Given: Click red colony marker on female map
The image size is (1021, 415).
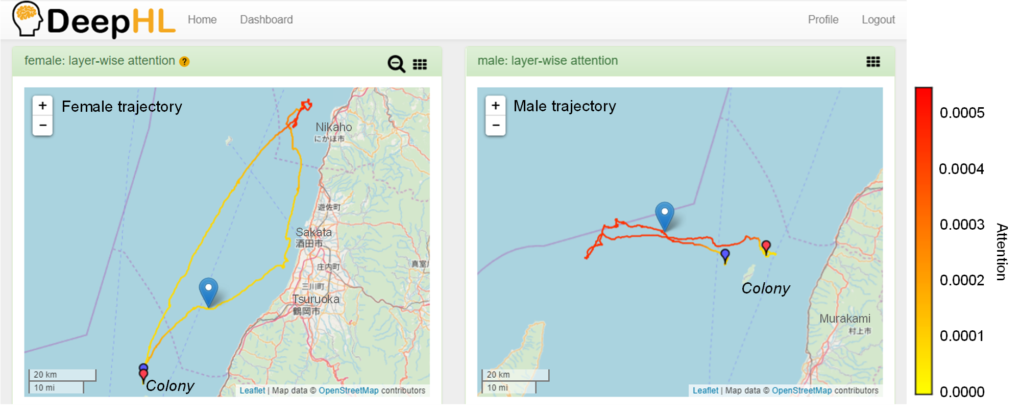Looking at the screenshot, I should click(x=143, y=376).
